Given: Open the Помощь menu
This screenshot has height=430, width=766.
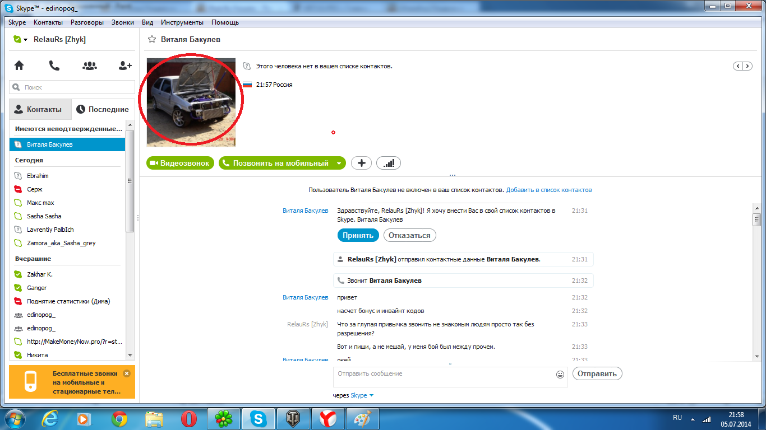Looking at the screenshot, I should coord(225,22).
